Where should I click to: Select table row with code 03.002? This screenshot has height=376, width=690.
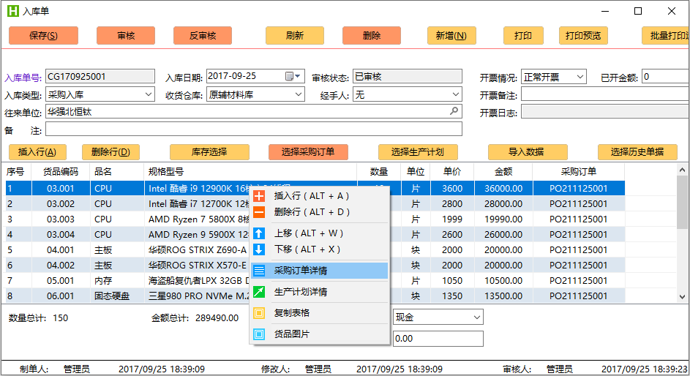tap(315, 204)
